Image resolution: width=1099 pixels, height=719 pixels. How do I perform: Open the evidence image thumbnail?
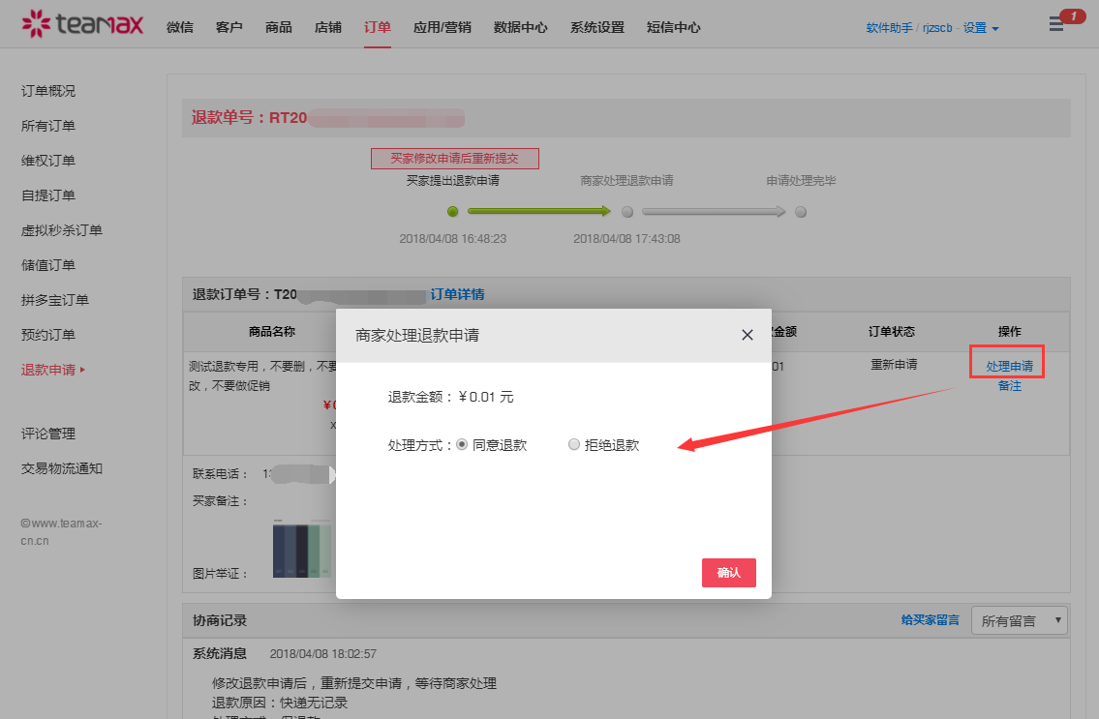tap(302, 550)
